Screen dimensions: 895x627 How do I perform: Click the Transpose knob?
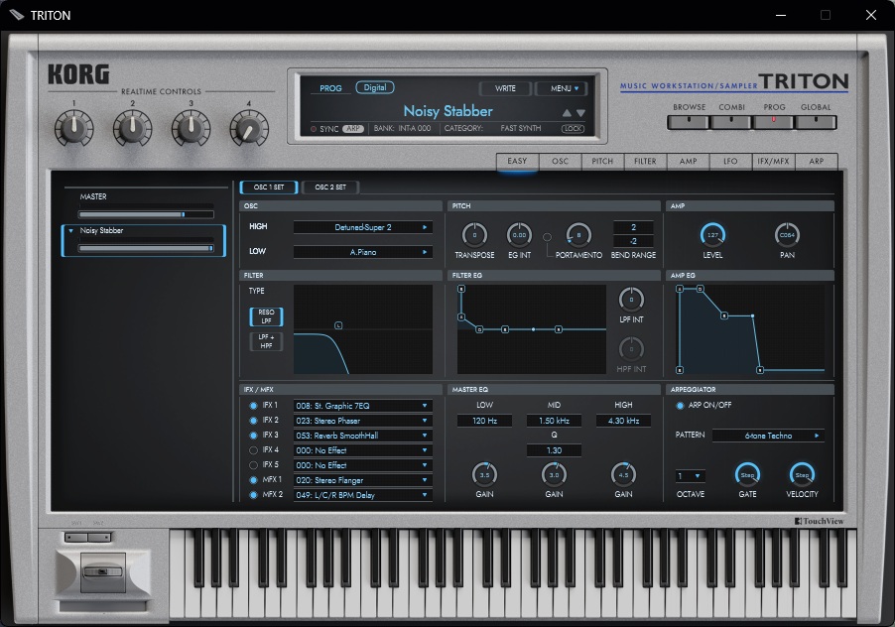click(474, 235)
